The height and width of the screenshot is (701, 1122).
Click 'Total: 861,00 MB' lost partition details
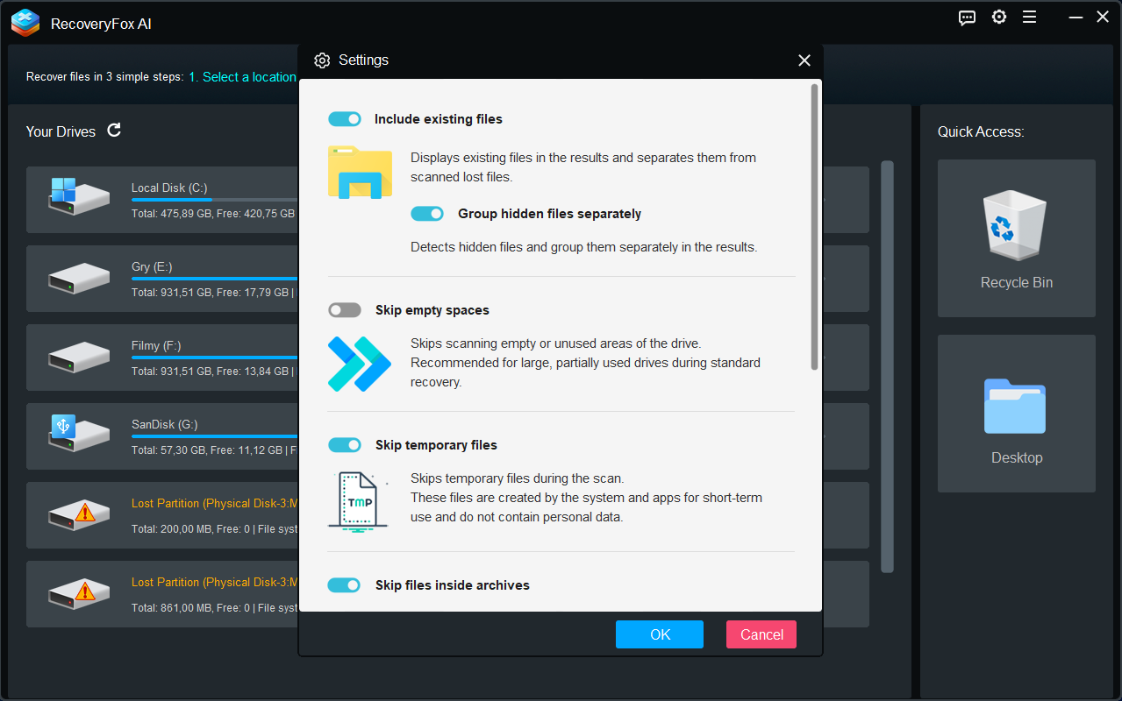(215, 608)
